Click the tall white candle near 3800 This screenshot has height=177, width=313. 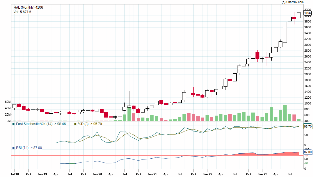click(285, 32)
